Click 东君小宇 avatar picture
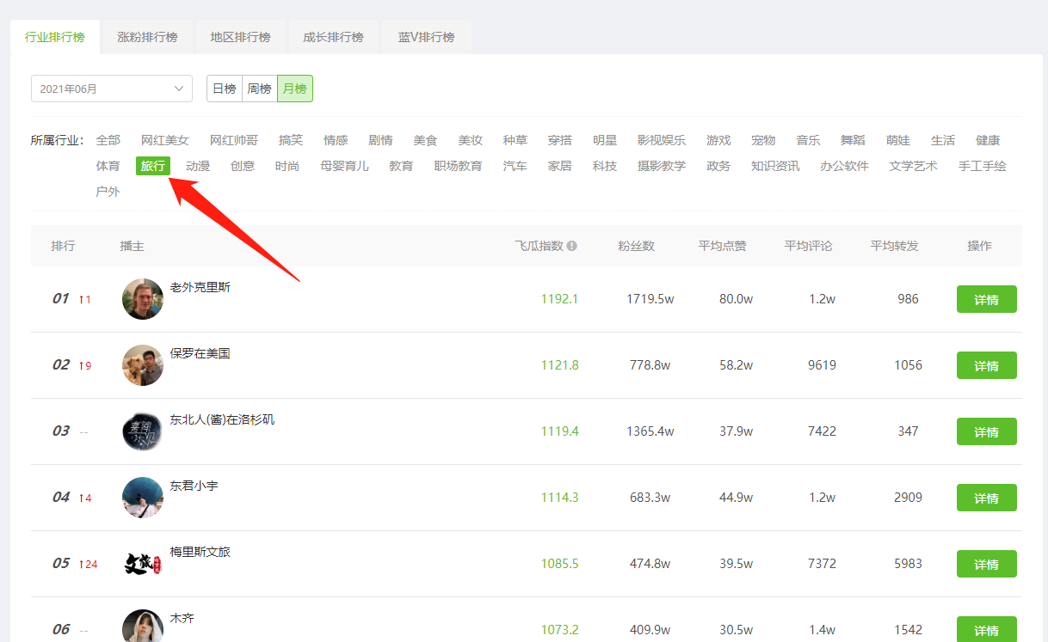Viewport: 1048px width, 642px height. pos(143,498)
